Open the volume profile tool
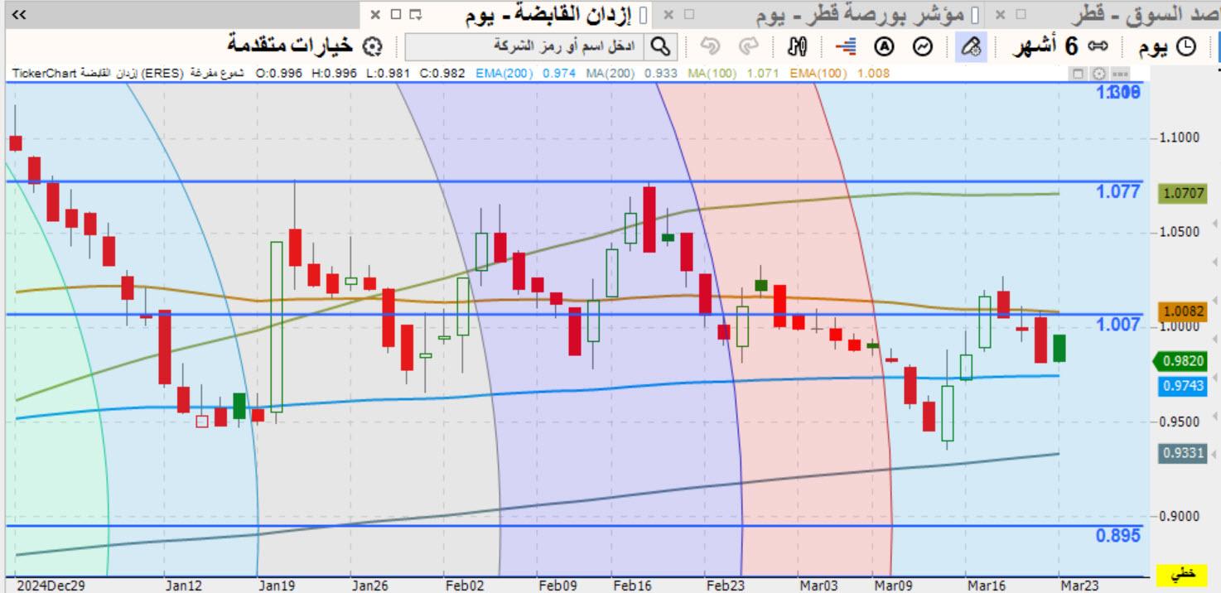Image resolution: width=1221 pixels, height=593 pixels. (x=846, y=46)
